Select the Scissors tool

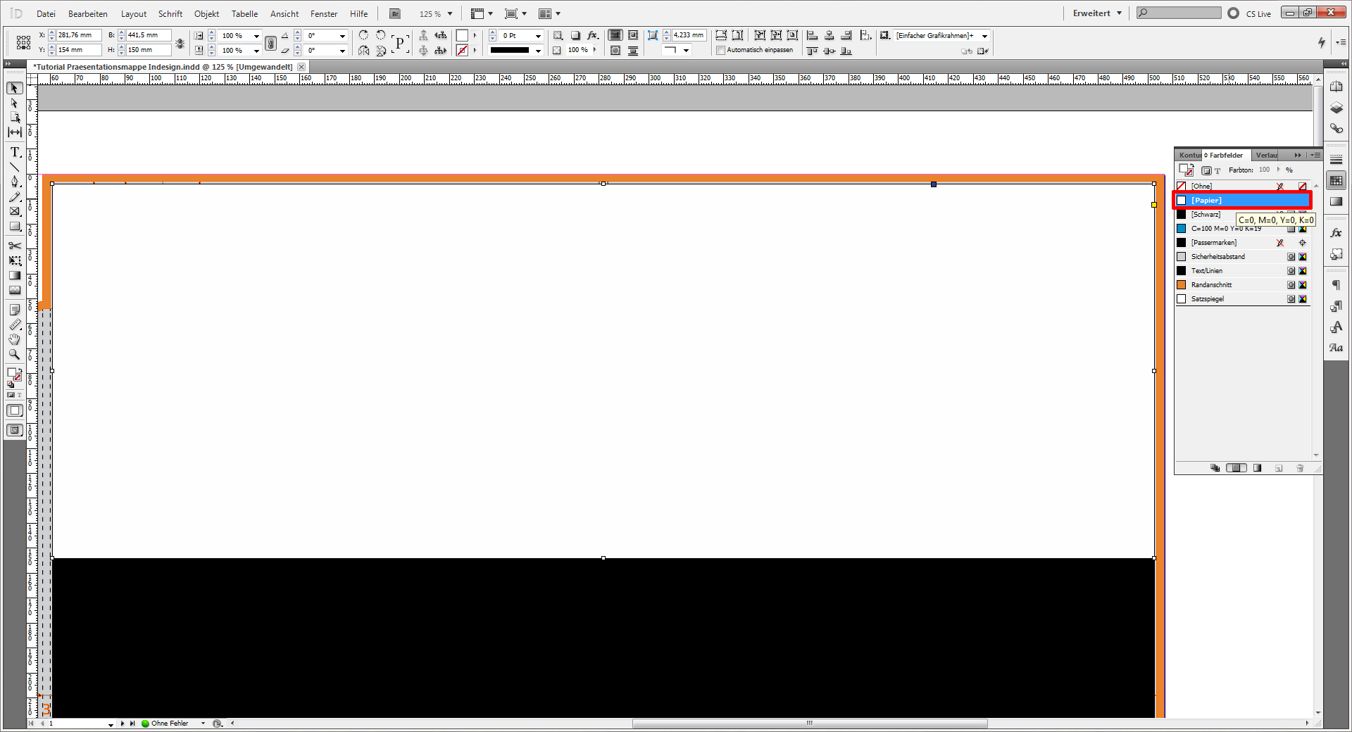pos(14,246)
